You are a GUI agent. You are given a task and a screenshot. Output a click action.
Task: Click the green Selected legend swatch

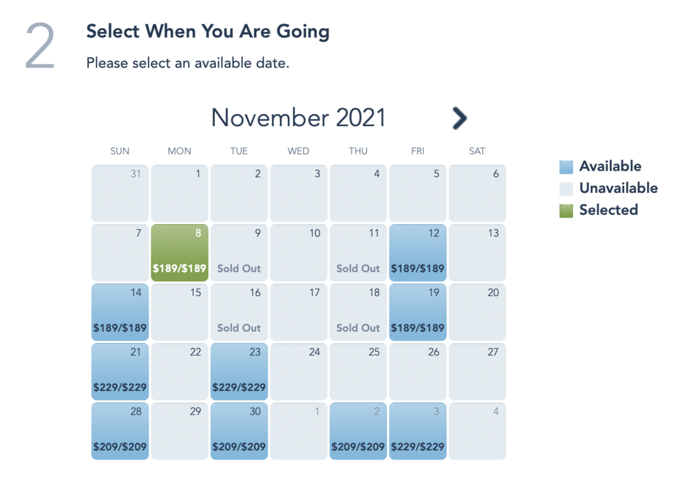[566, 210]
